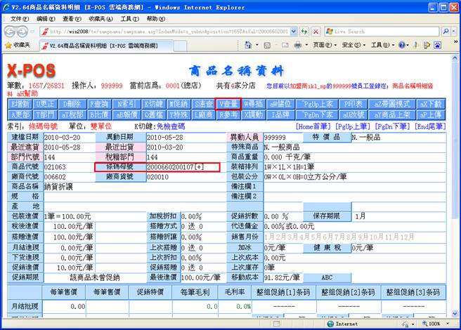Click the Refresh page icon
The image size is (461, 330).
click(304, 32)
